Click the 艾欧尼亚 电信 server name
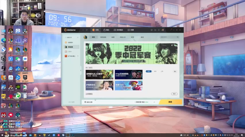Image resolution: width=245 pixels, height=137 pixels. click(x=140, y=102)
